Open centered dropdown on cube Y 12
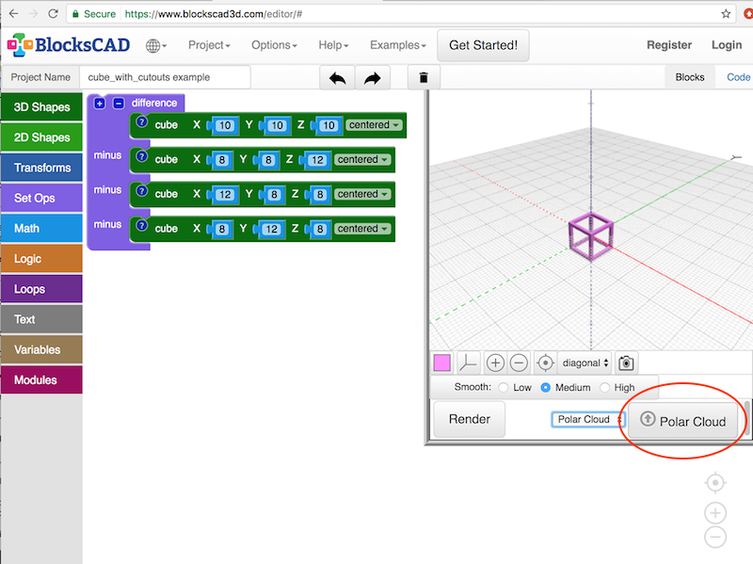 (362, 229)
